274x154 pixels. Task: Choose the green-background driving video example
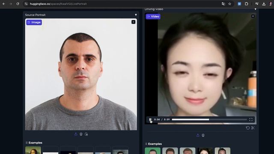pos(152,151)
